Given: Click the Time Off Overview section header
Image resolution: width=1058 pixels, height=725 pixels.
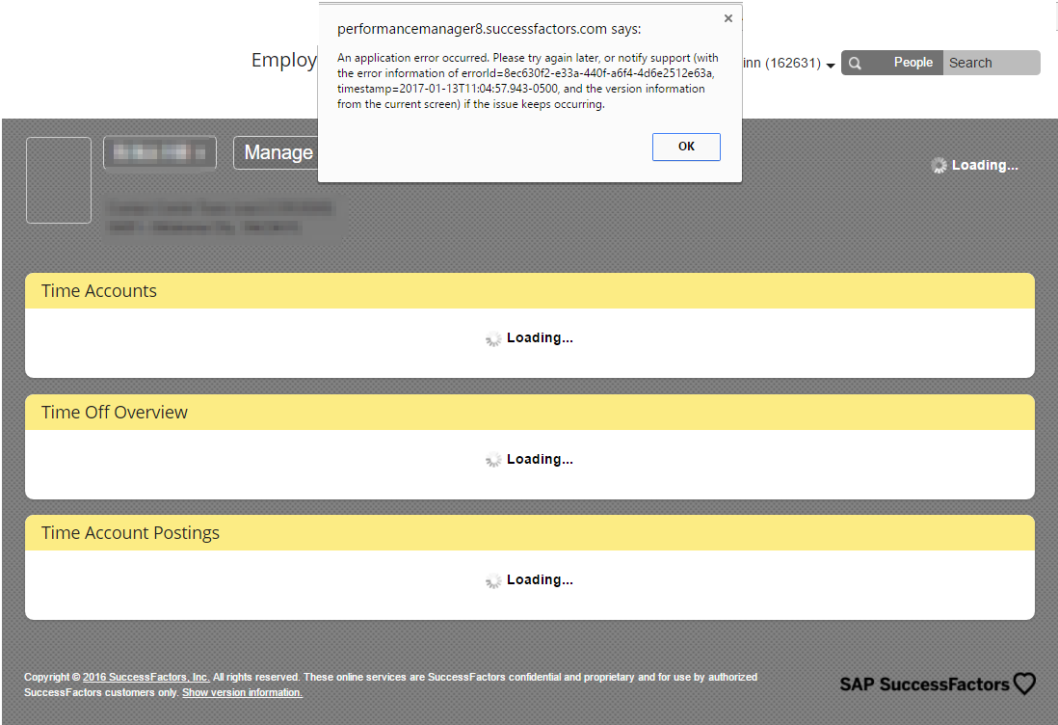Looking at the screenshot, I should pos(530,413).
